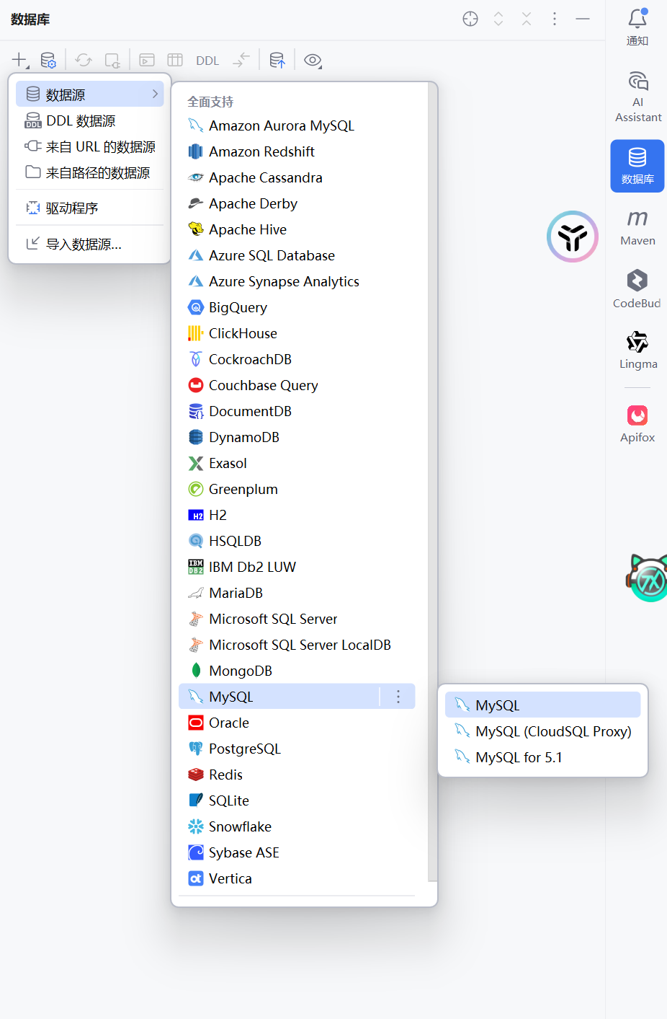667x1019 pixels.
Task: Select HSQLDB data source
Action: [x=297, y=541]
